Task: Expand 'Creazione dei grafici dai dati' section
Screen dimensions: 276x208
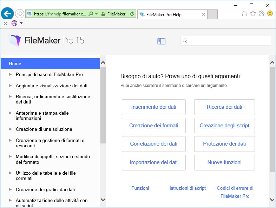Action: point(11,189)
